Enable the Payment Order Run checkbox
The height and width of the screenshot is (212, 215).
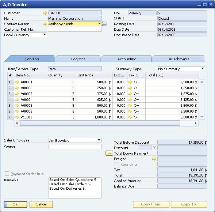click(7, 174)
